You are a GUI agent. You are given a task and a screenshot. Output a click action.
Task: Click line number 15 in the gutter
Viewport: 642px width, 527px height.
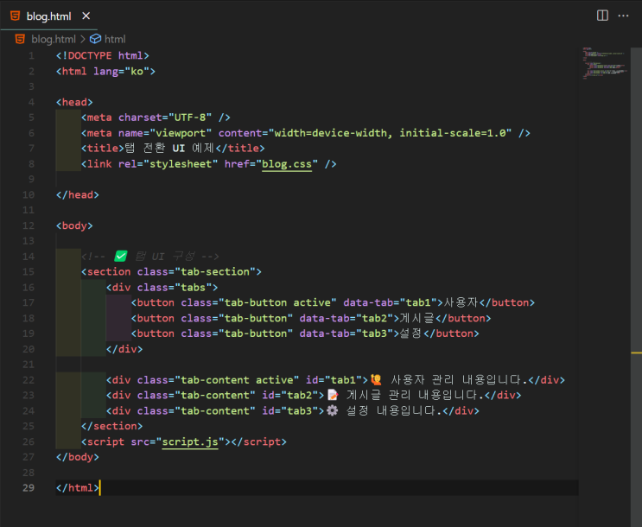29,272
